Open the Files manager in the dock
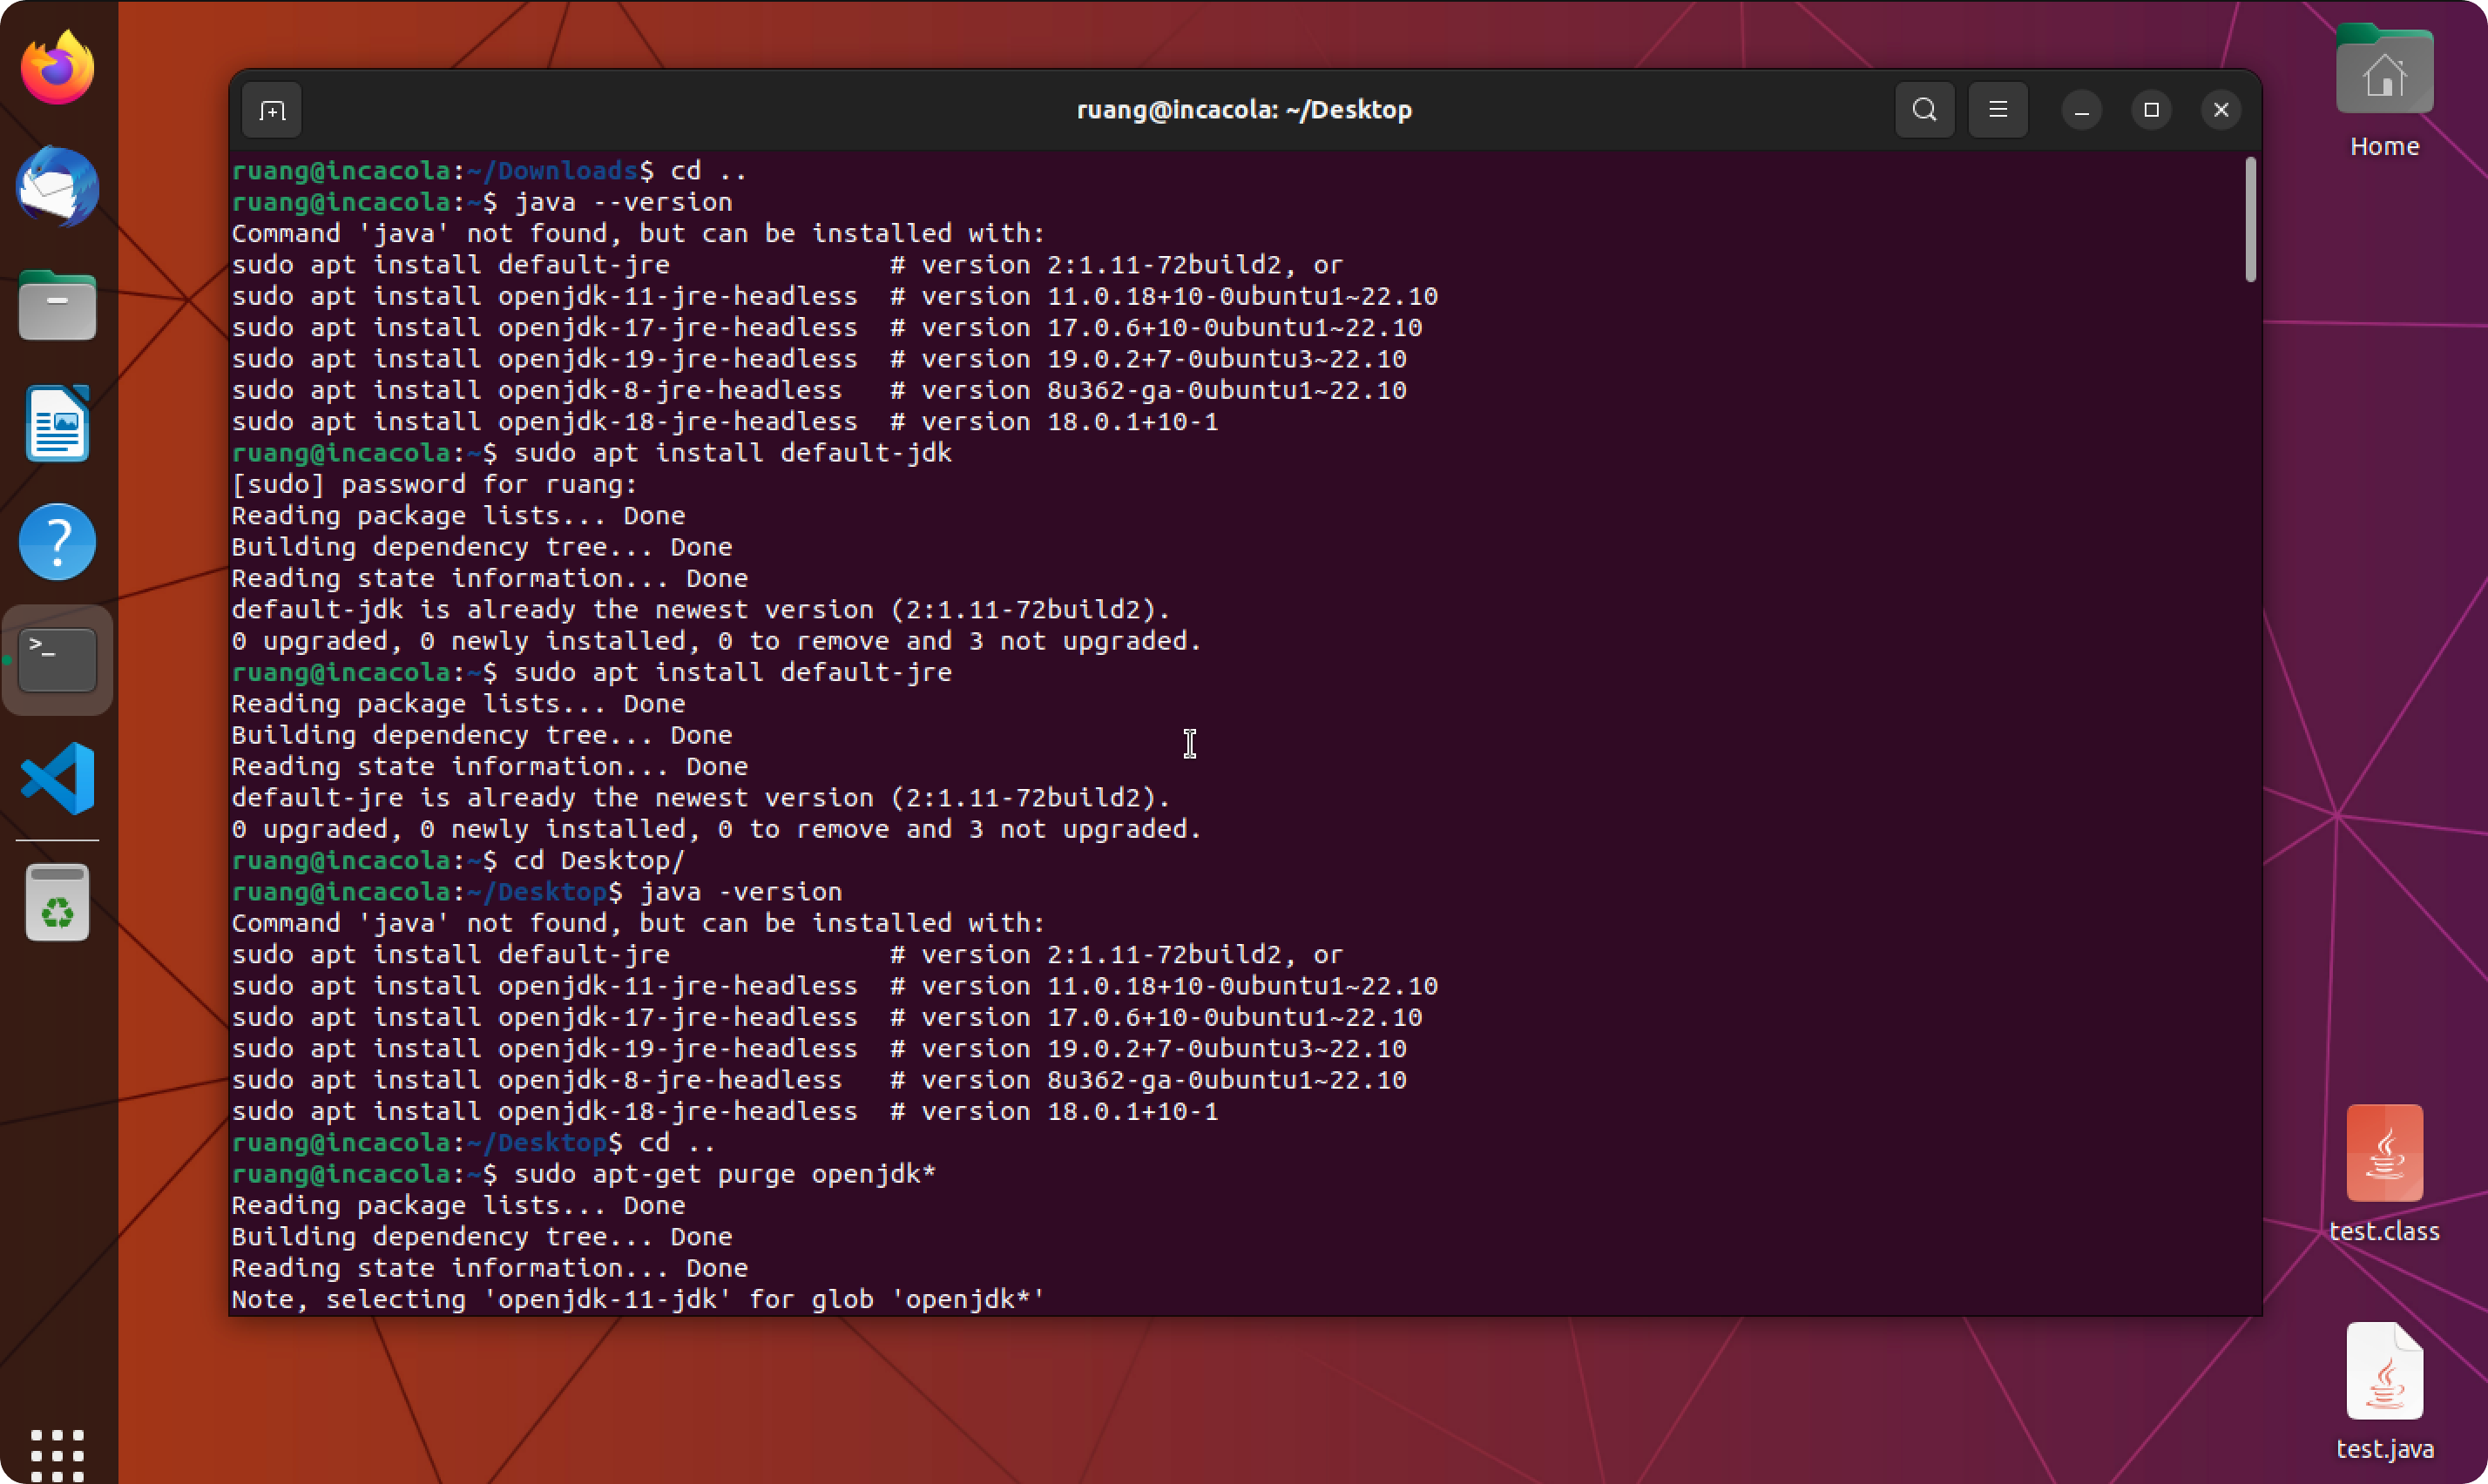Image resolution: width=2488 pixels, height=1484 pixels. [57, 305]
